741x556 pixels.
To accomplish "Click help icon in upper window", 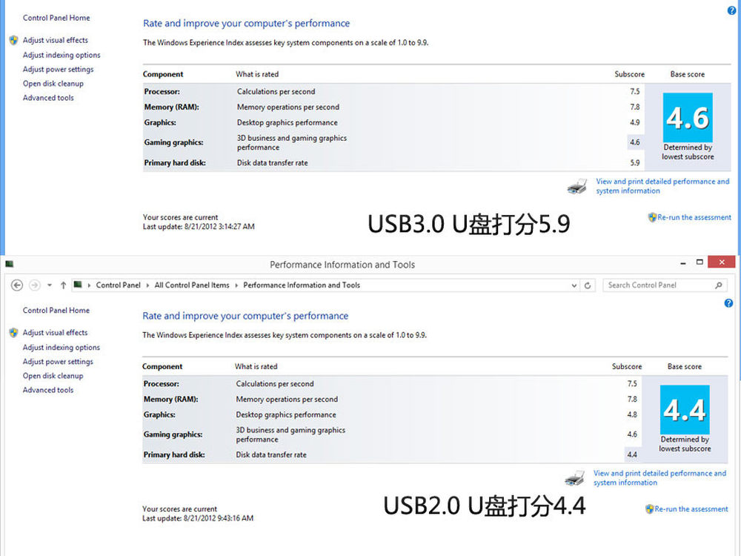I will point(731,10).
